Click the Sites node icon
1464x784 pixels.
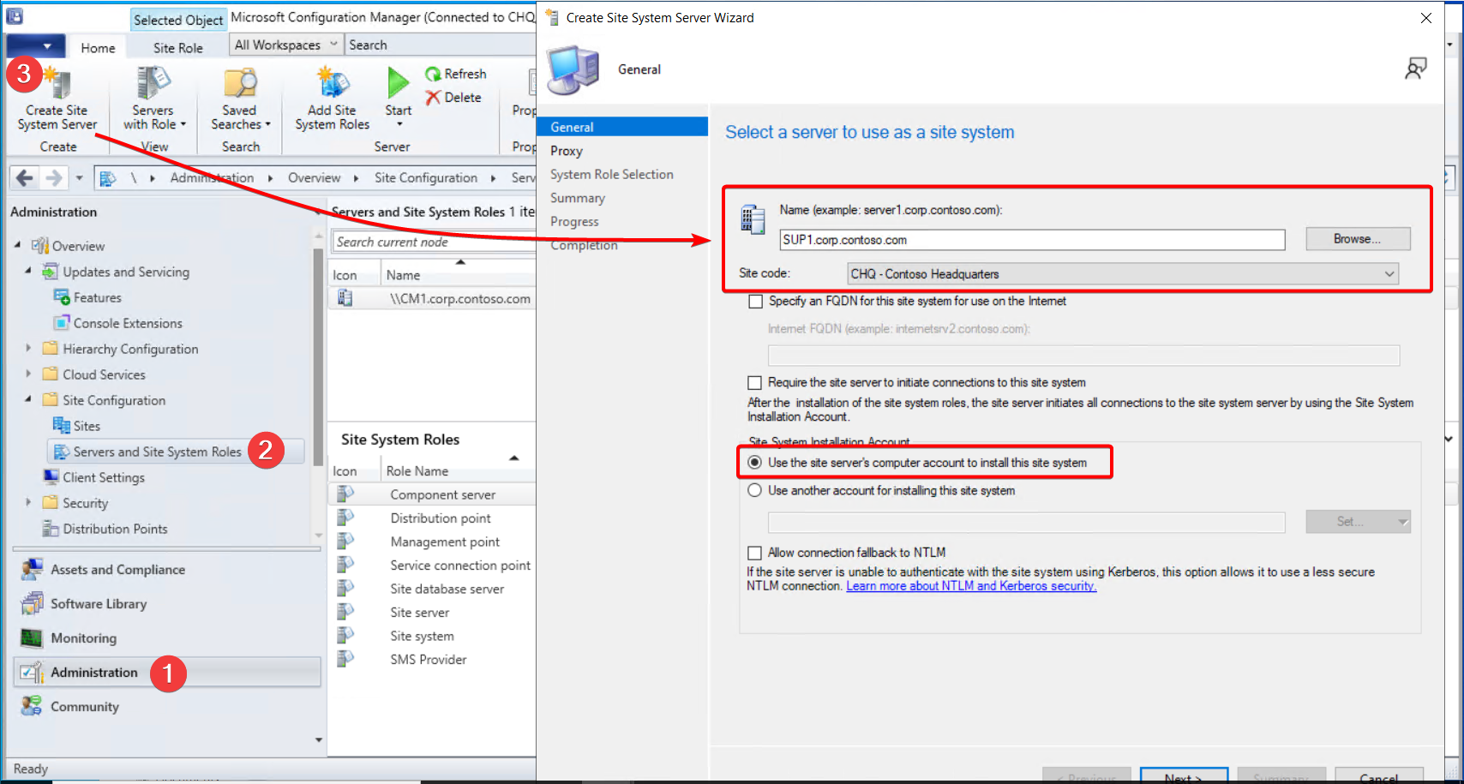[62, 426]
